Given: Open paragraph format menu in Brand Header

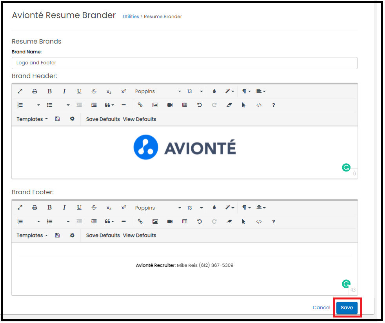Looking at the screenshot, I should (x=246, y=91).
